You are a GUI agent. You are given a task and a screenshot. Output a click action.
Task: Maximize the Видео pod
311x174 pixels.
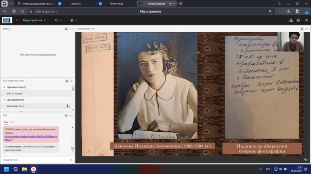click(66, 29)
